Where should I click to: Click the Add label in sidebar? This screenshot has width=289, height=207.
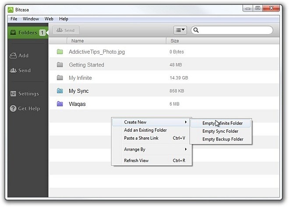pos(23,56)
